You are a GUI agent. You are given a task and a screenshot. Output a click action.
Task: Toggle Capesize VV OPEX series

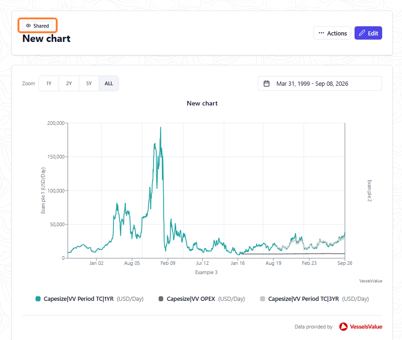(x=202, y=299)
